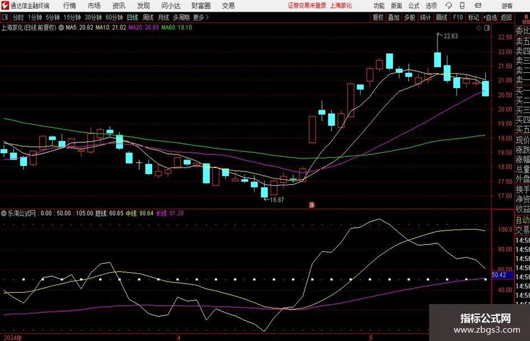Open the 财富圈 menu
Viewport: 530px width, 341px height.
tap(201, 6)
